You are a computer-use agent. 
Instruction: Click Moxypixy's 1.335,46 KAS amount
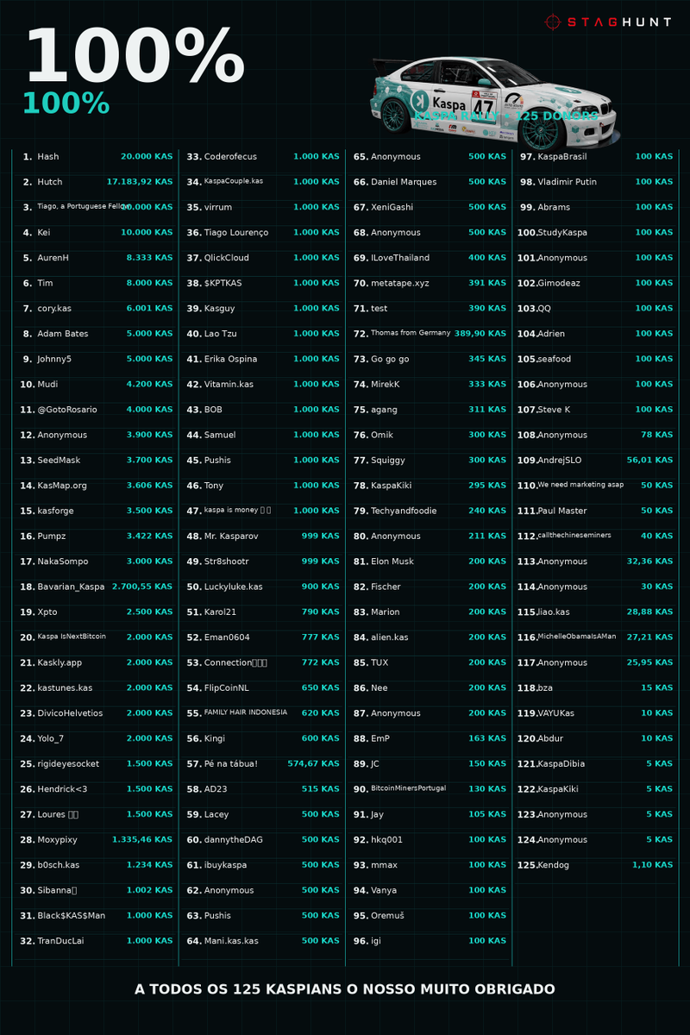click(142, 840)
